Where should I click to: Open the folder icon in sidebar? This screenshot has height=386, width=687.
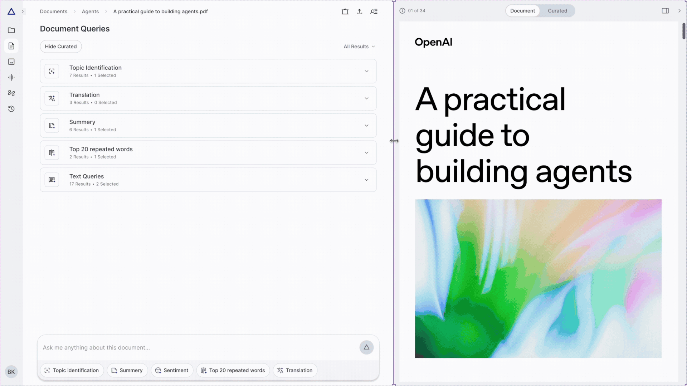pos(11,30)
